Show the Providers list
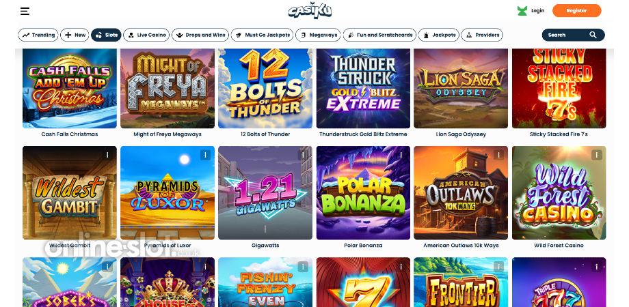629x307 pixels. coord(482,35)
